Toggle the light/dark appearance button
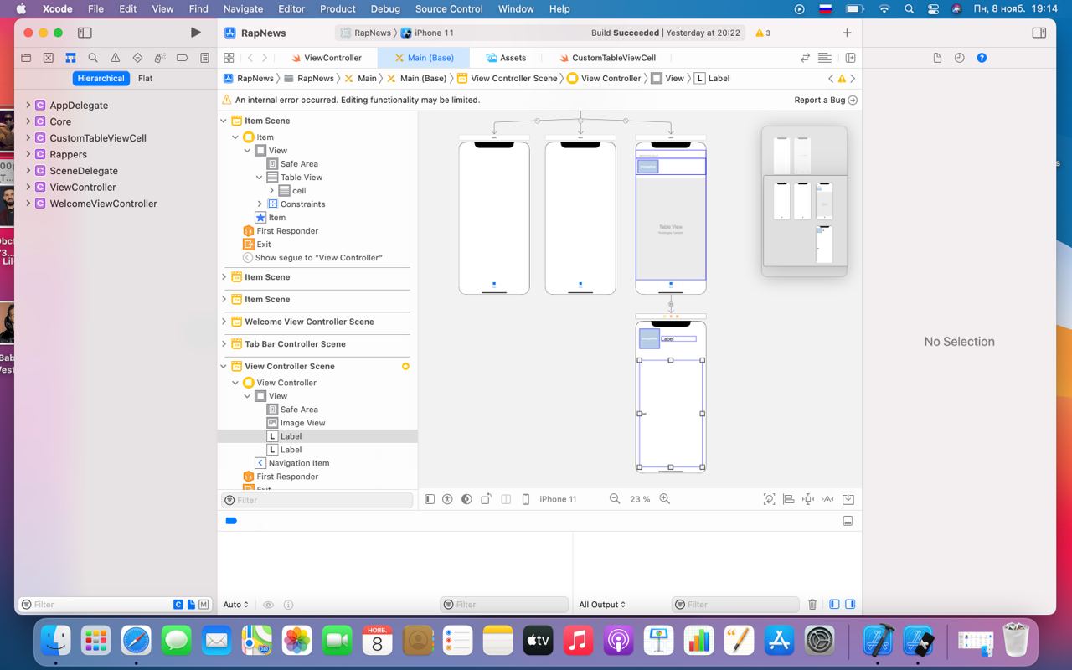 pyautogui.click(x=466, y=499)
